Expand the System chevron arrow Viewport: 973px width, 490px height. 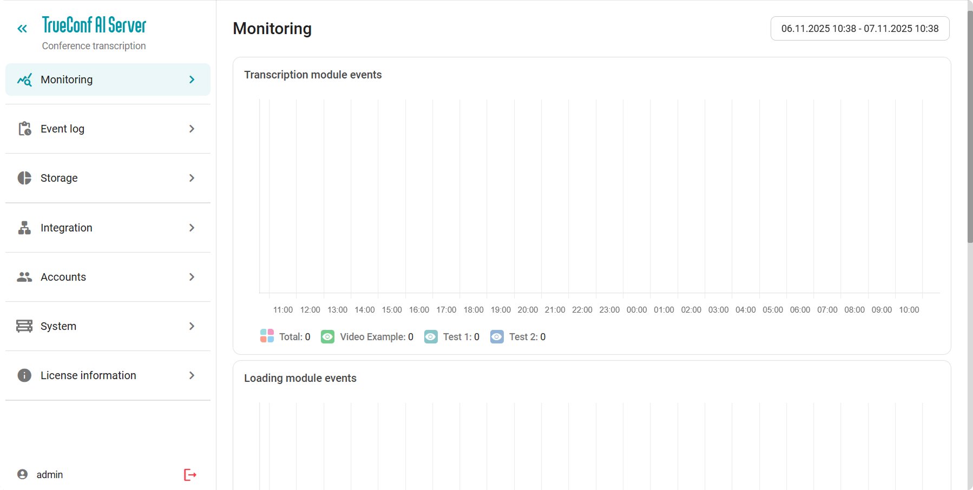[192, 326]
